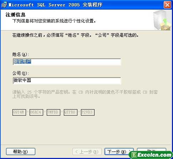Select the fifth product key box F2VD3
The image size is (173, 159).
click(x=88, y=112)
